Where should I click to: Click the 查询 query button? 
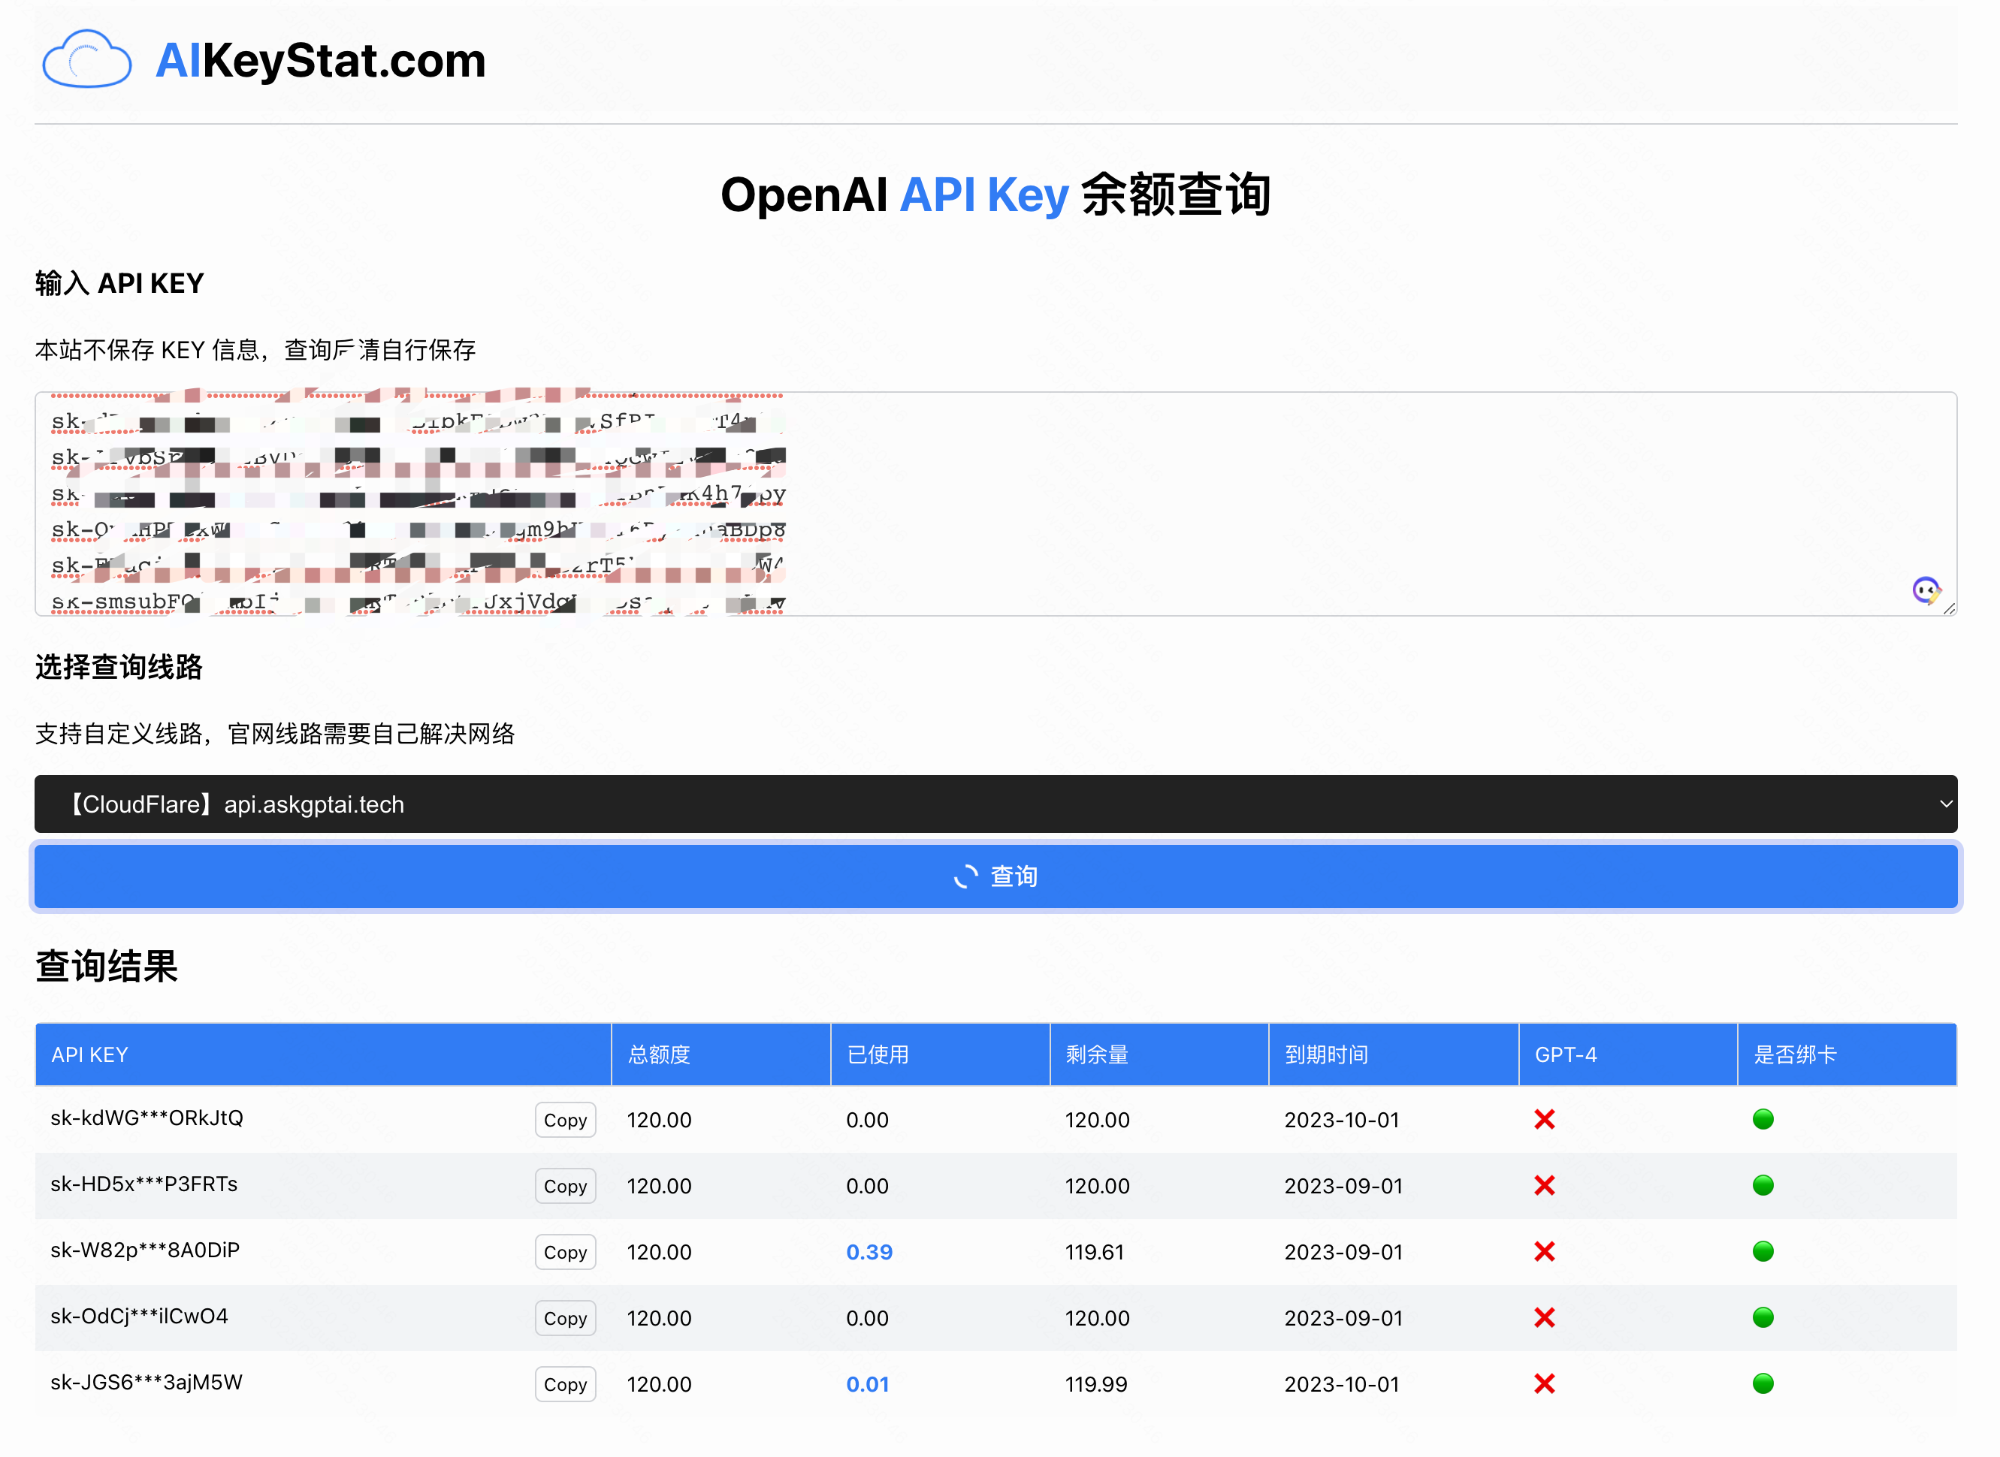pyautogui.click(x=995, y=876)
